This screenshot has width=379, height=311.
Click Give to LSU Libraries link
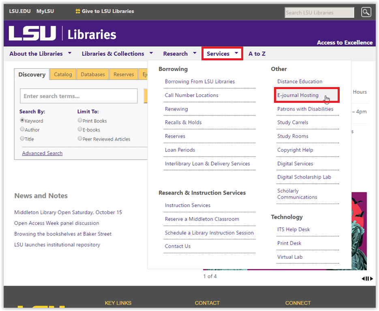[108, 11]
